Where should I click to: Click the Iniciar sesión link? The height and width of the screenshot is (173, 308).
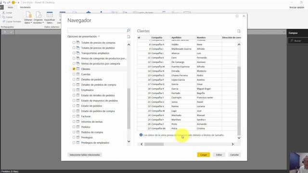(x=296, y=7)
